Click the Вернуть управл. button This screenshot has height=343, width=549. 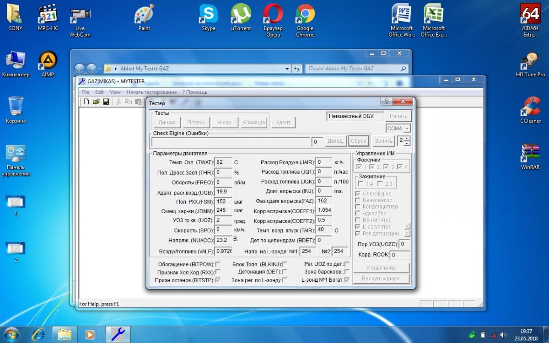point(381,279)
